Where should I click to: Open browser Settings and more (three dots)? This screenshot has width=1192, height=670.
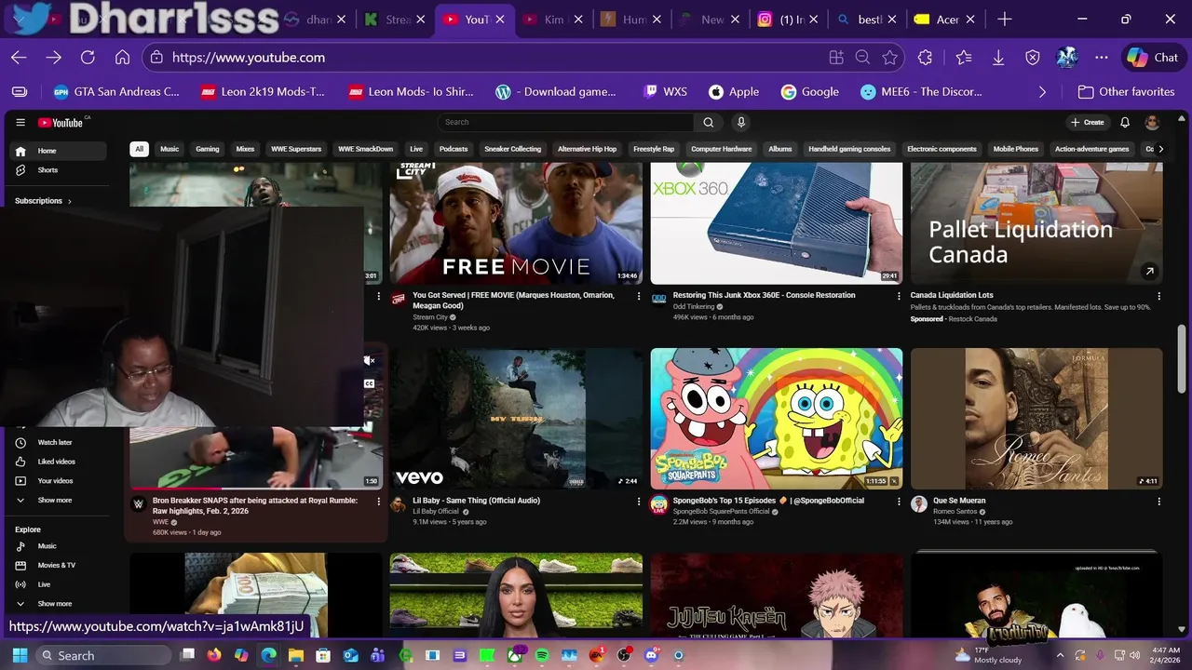tap(1102, 58)
